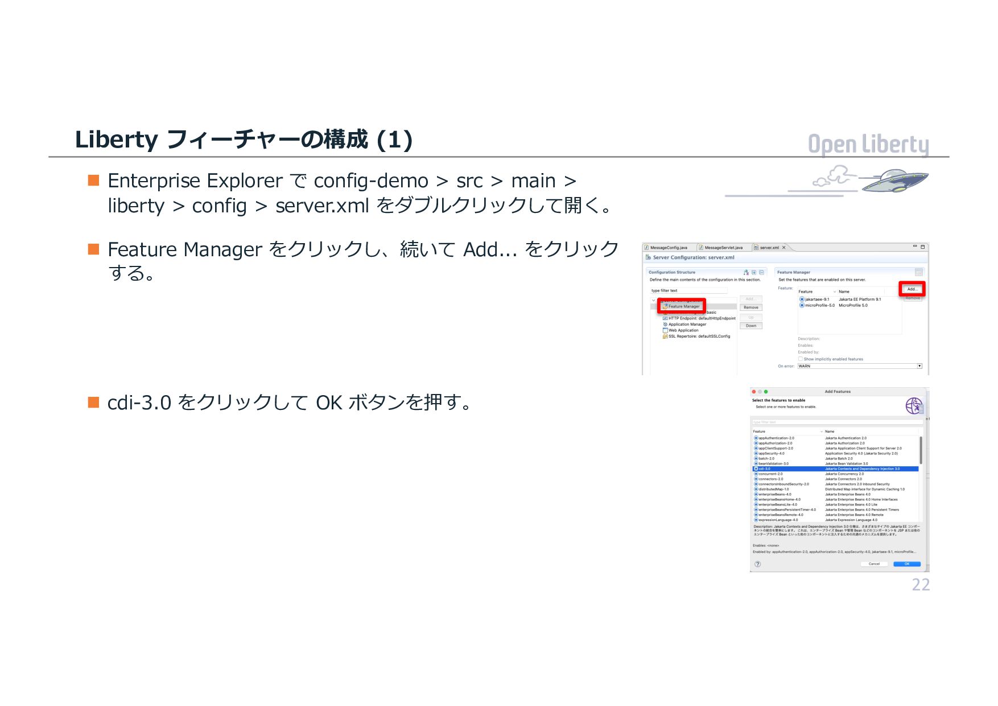
Task: Click the microProfile-5.0 feature star icon
Action: tap(802, 305)
